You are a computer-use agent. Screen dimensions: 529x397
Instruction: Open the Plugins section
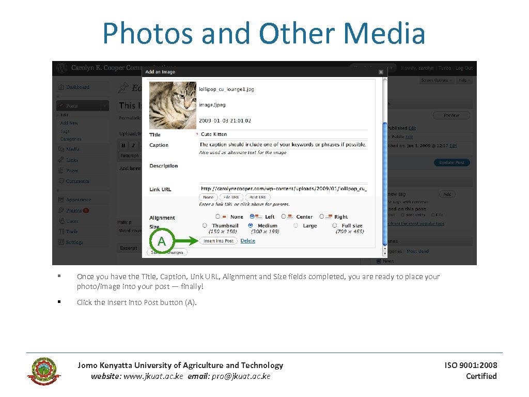75,210
